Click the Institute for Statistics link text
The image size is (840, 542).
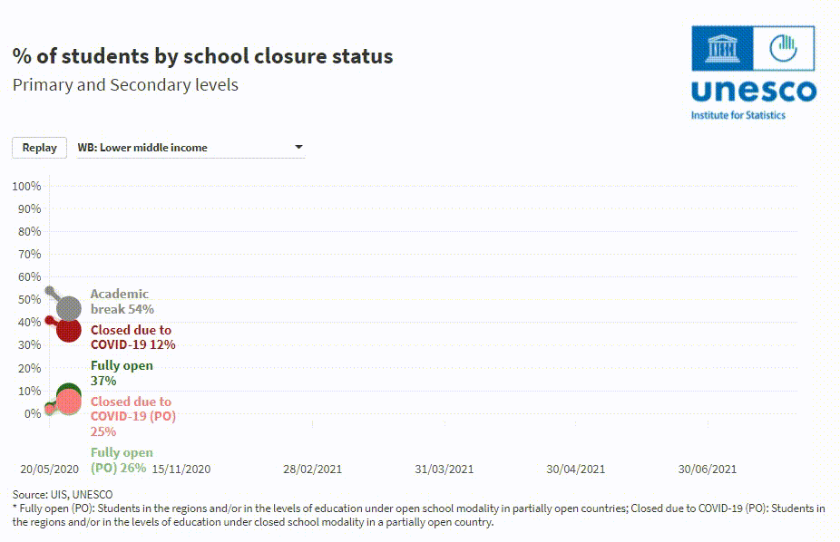[x=738, y=115]
